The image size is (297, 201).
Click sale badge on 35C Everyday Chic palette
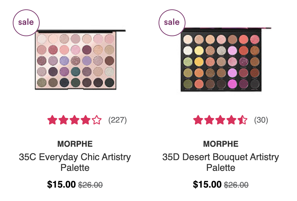click(26, 23)
